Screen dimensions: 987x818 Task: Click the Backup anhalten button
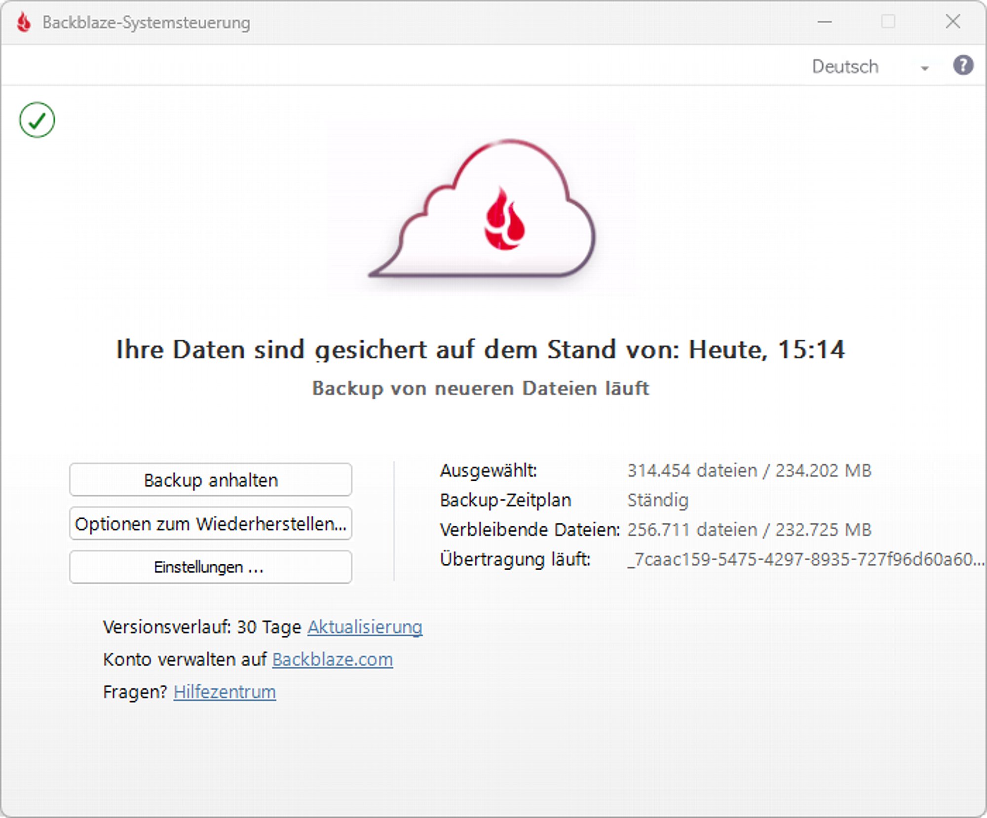click(211, 480)
